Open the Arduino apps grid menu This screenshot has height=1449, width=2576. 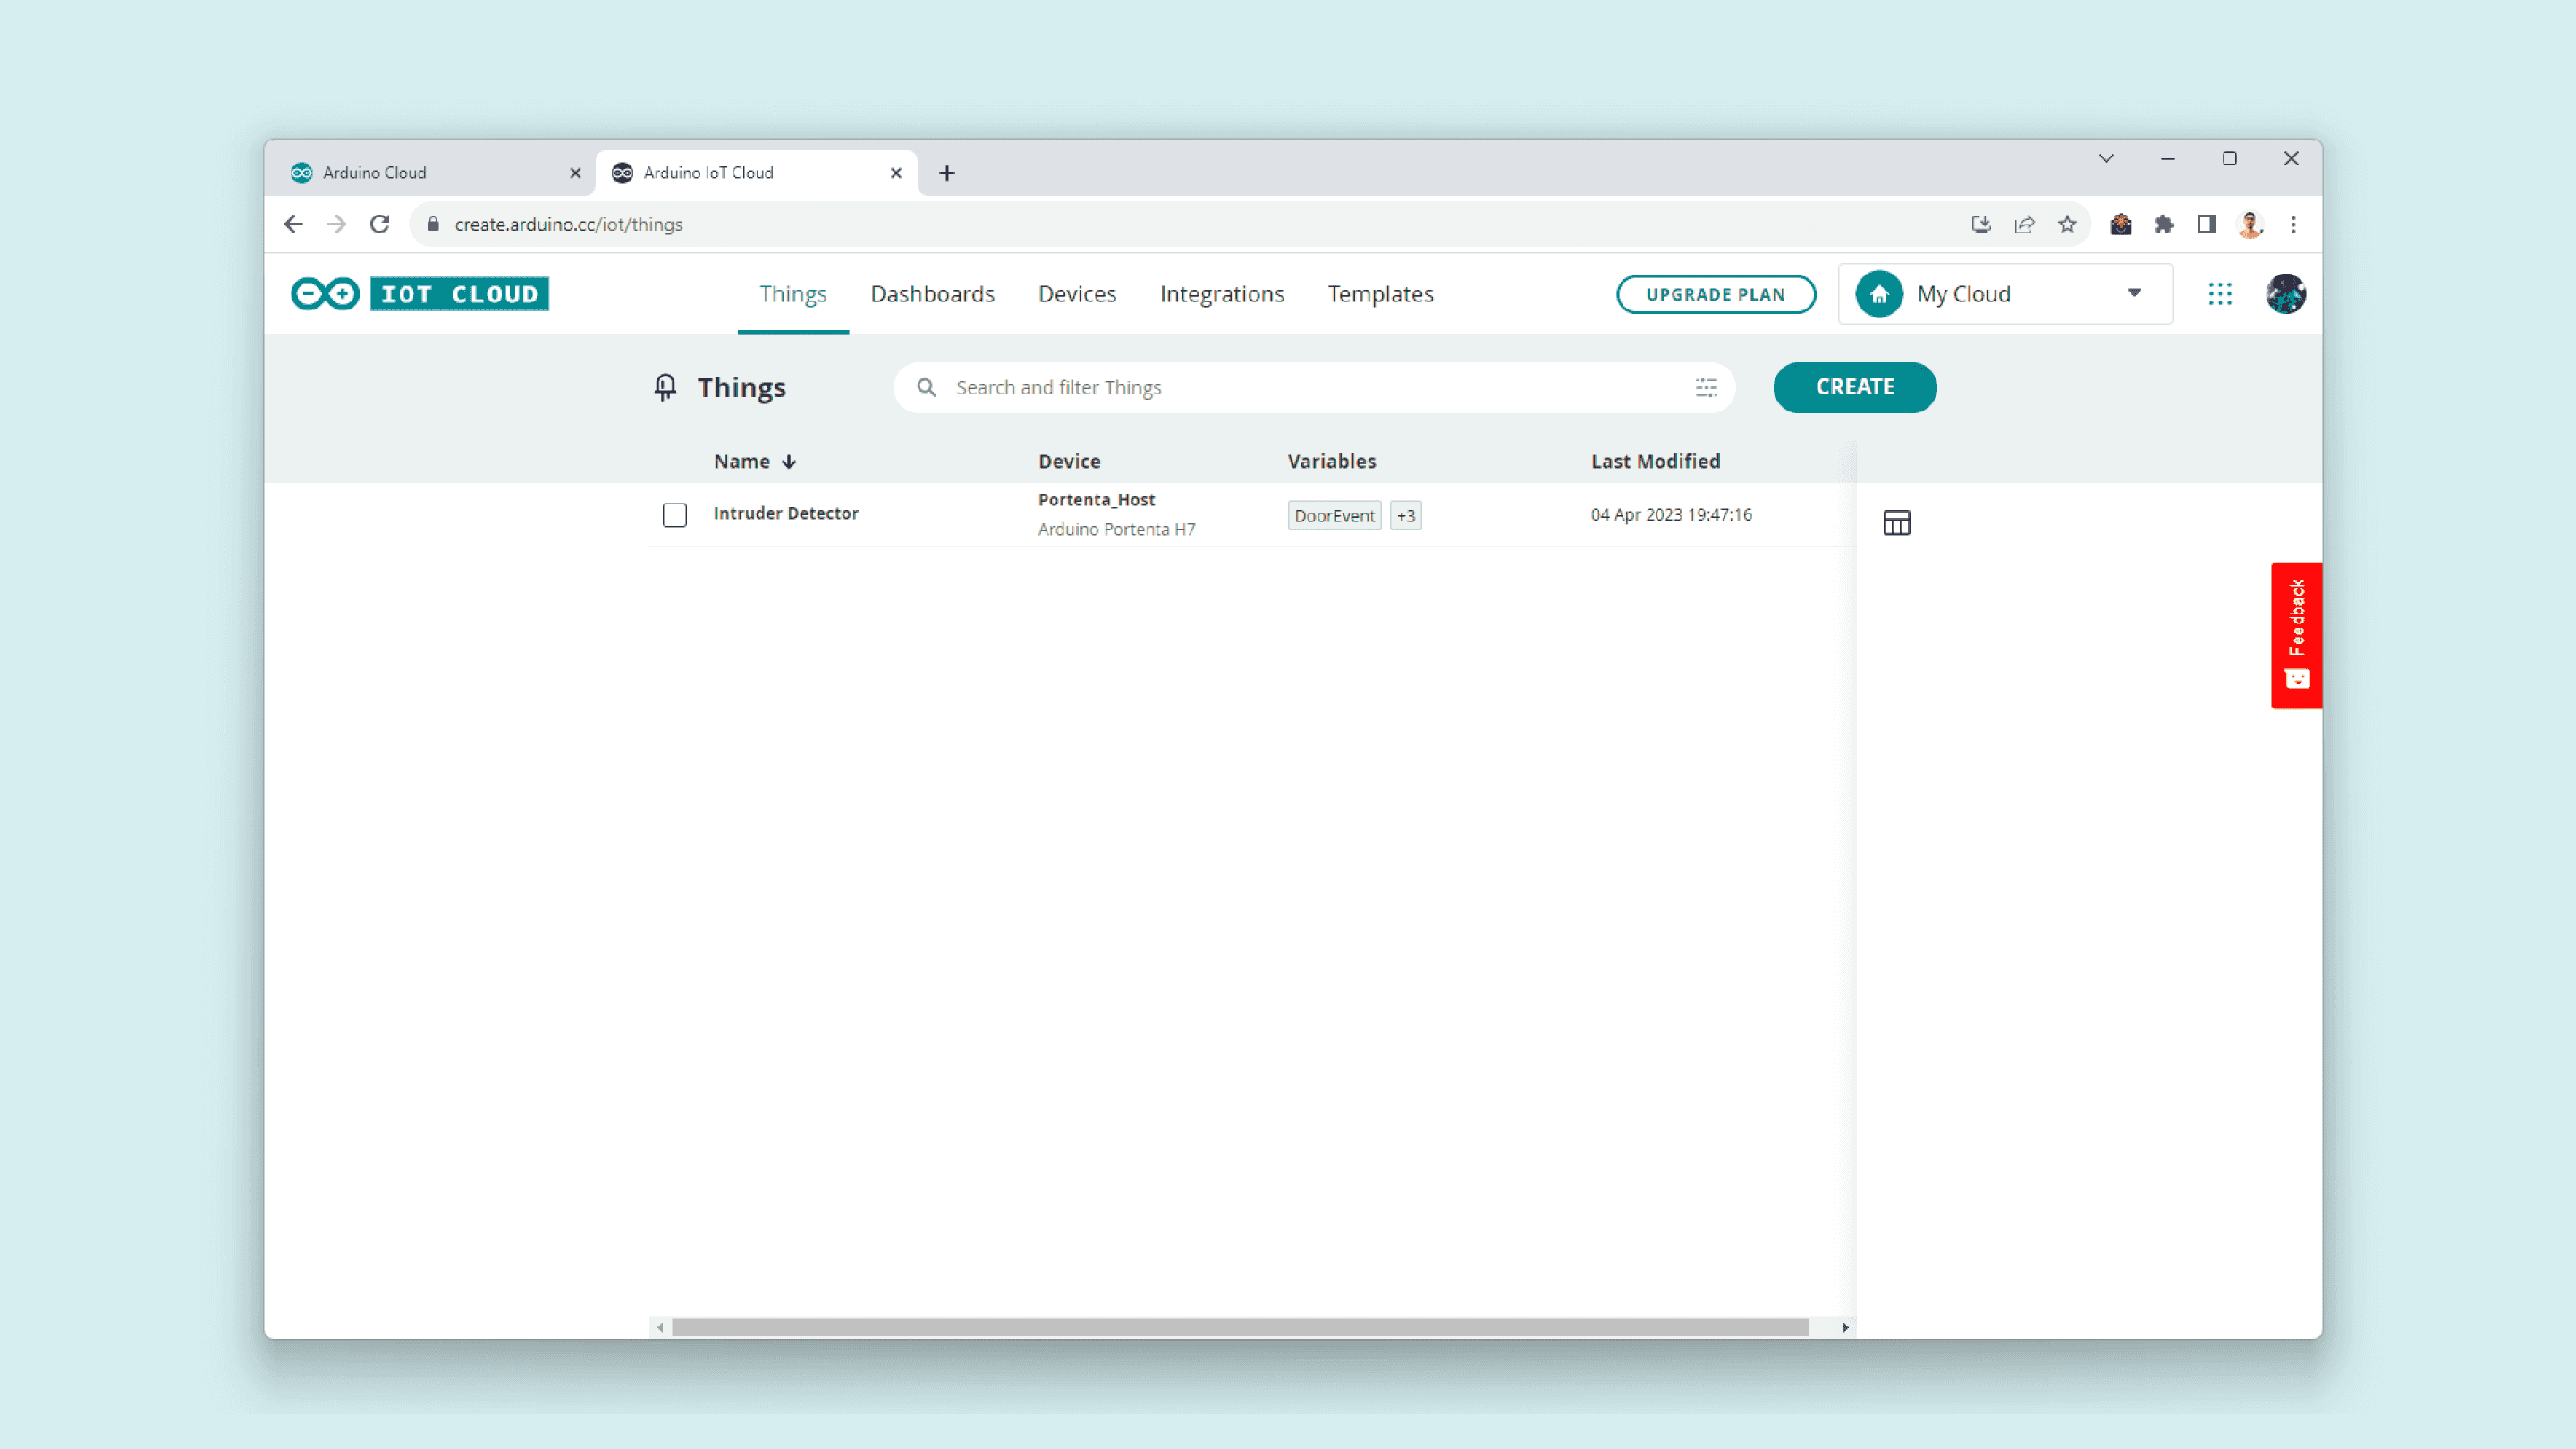point(2219,293)
